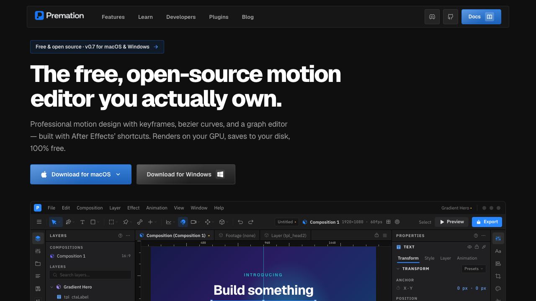Open the text-lines panel in left sidebar

point(38,276)
